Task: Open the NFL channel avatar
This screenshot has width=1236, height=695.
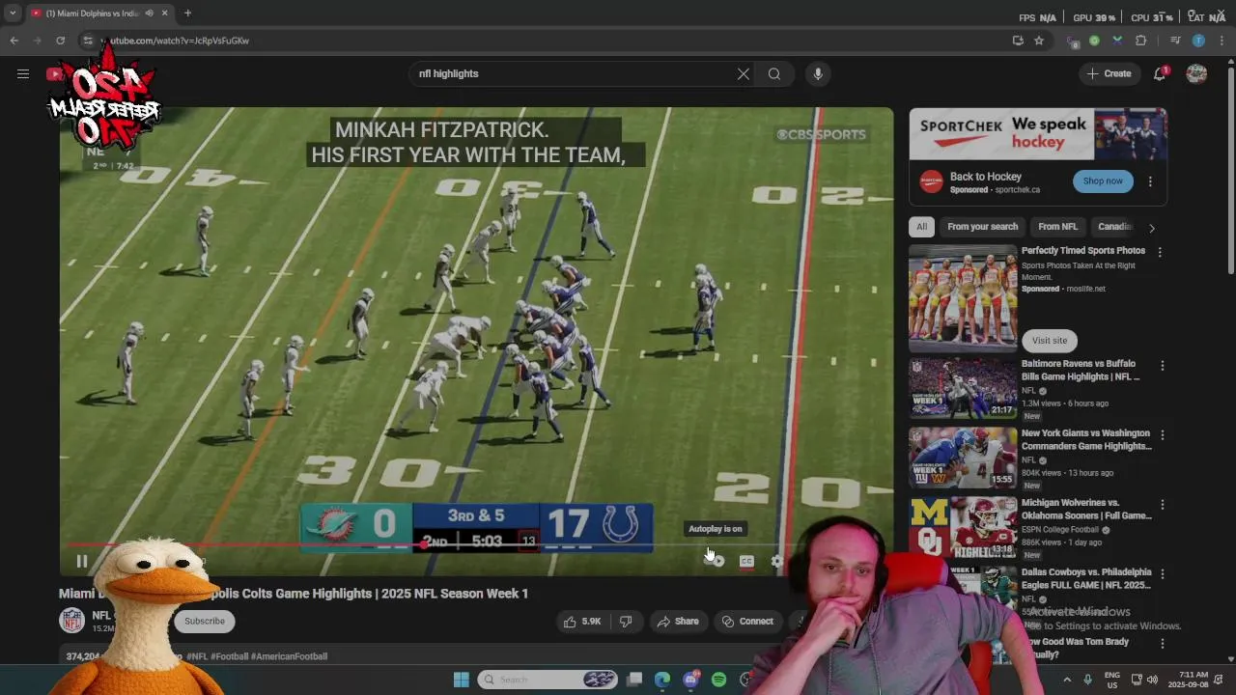Action: point(72,621)
